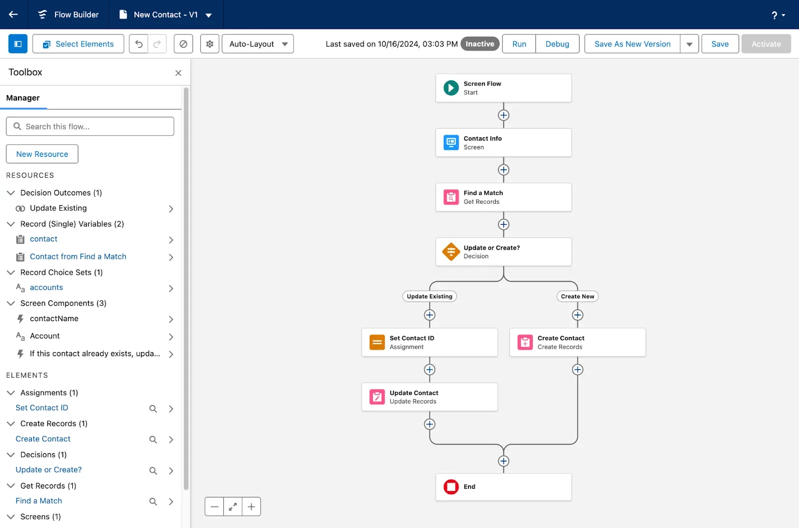Select the Find a Match Get Records icon

coord(451,197)
